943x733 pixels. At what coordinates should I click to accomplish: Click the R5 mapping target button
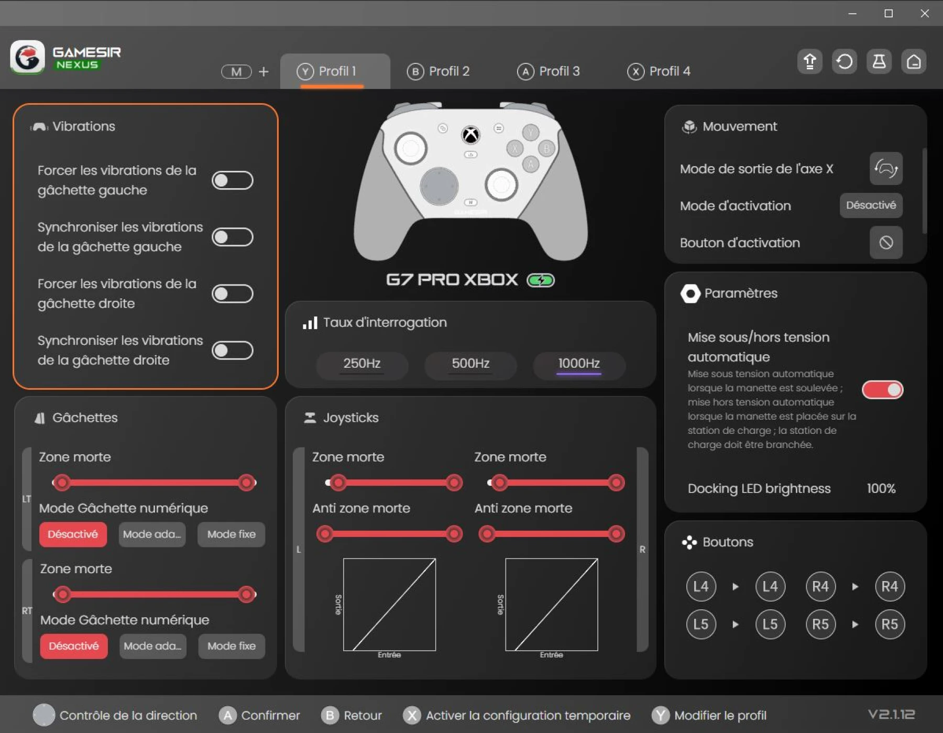point(890,624)
